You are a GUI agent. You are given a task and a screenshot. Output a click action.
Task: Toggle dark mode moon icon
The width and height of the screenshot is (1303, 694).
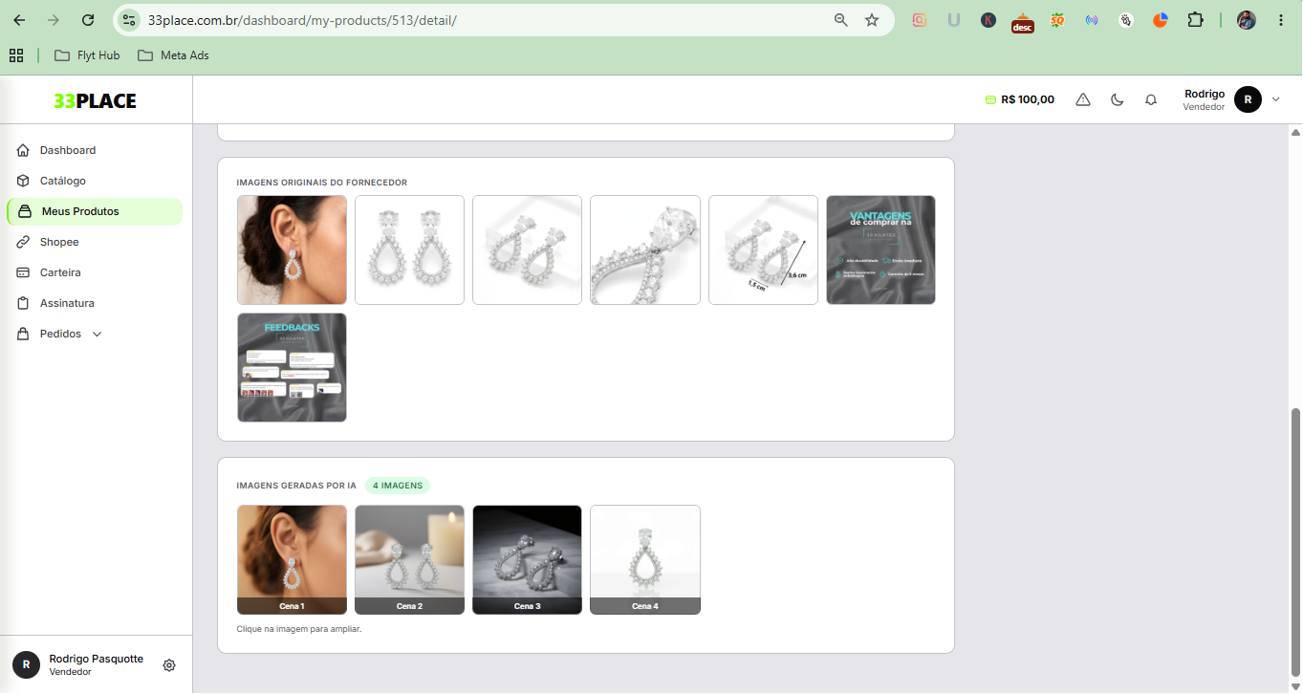click(1117, 99)
